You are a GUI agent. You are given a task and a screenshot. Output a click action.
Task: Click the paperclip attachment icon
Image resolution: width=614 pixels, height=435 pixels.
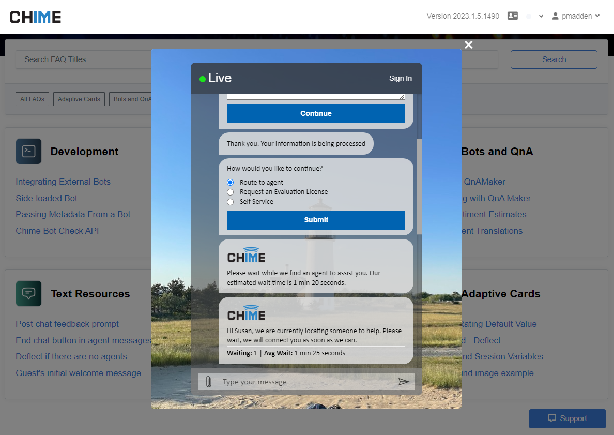pos(209,382)
